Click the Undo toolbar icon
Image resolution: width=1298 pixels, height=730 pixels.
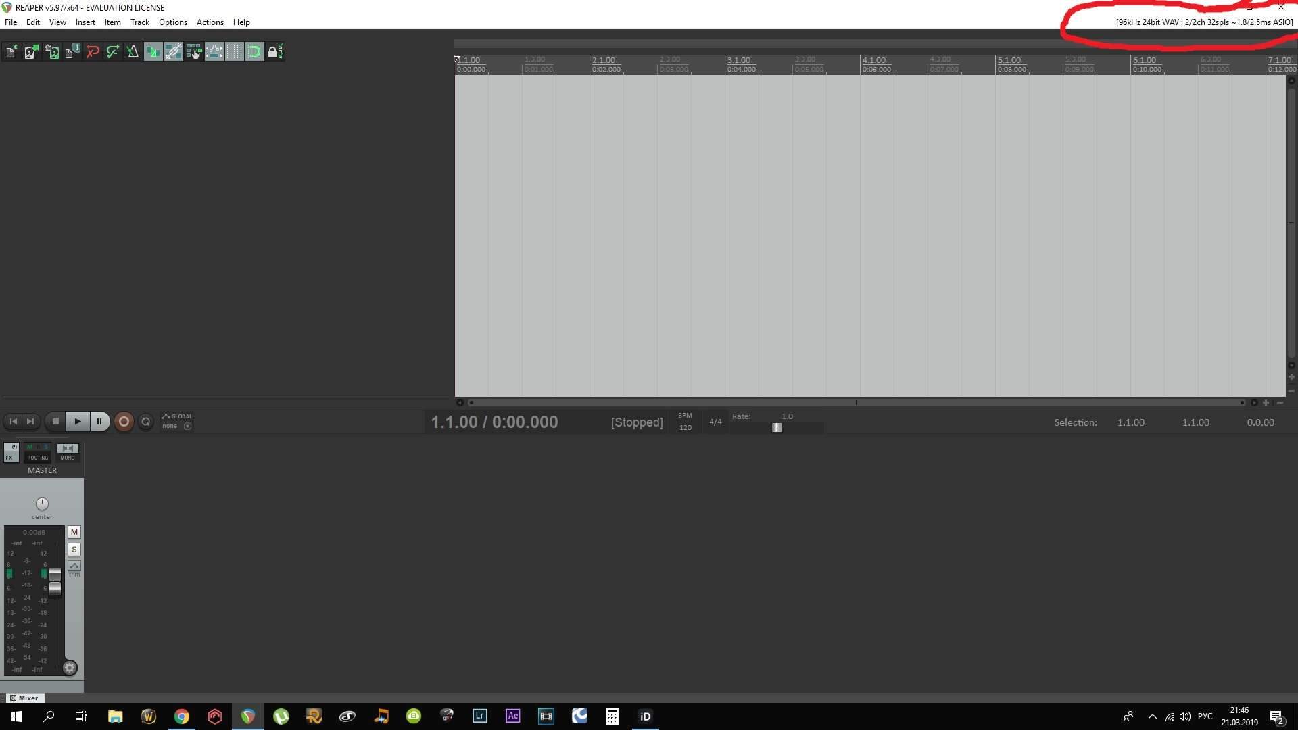(93, 52)
